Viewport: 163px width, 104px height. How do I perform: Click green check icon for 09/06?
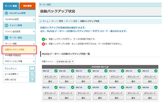pos(156,87)
